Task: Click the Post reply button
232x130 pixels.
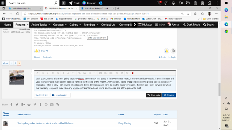Action: pos(154,95)
